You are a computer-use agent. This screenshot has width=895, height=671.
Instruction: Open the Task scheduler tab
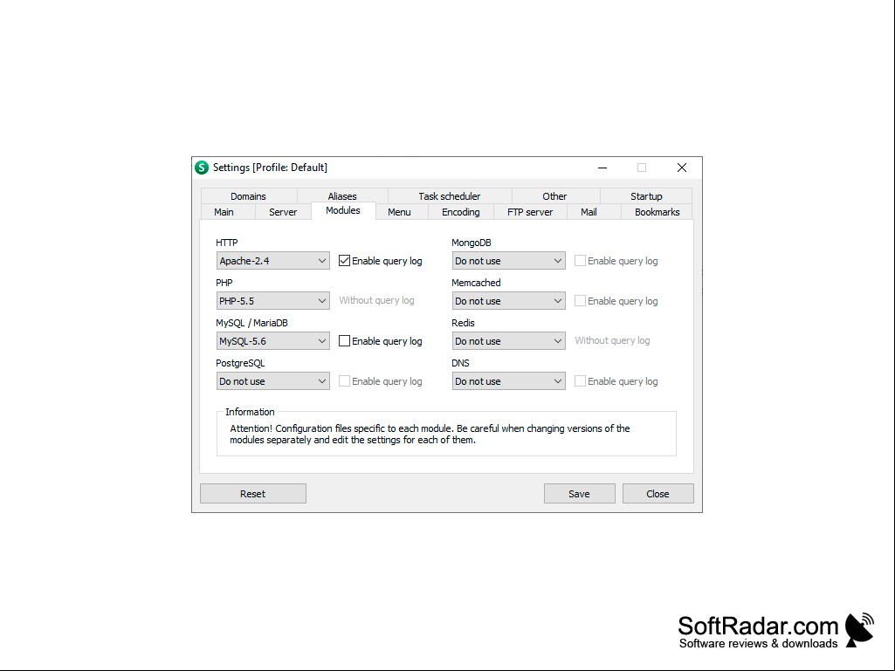[450, 196]
